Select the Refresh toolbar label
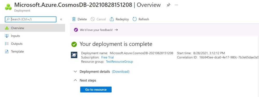 (x=144, y=19)
